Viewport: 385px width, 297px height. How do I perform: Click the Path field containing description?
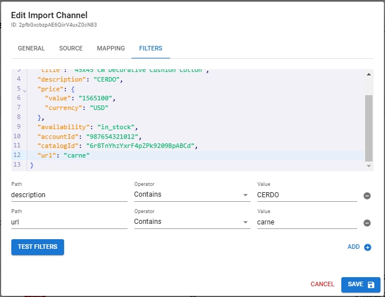point(69,194)
